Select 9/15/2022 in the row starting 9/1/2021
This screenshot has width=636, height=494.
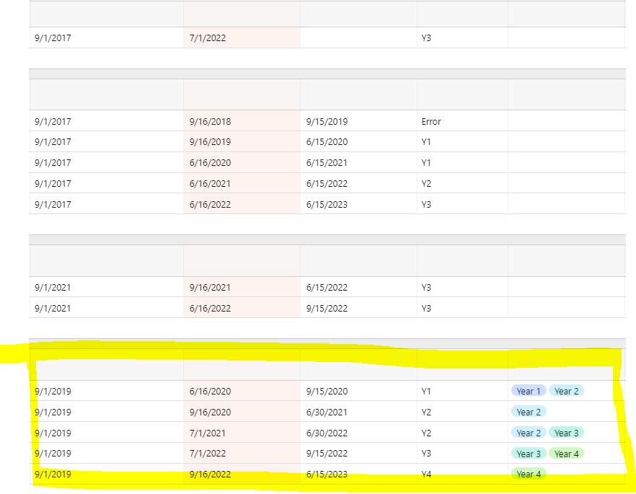[x=358, y=308]
